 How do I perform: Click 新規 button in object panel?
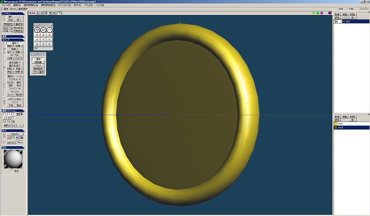pyautogui.click(x=337, y=14)
